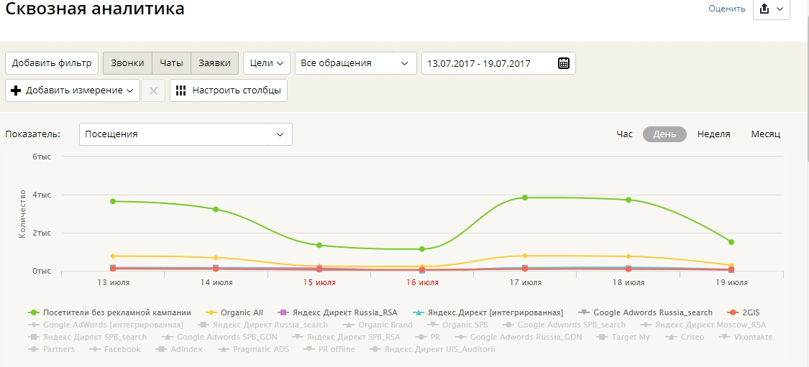Expand the Цели dropdown

pos(266,63)
